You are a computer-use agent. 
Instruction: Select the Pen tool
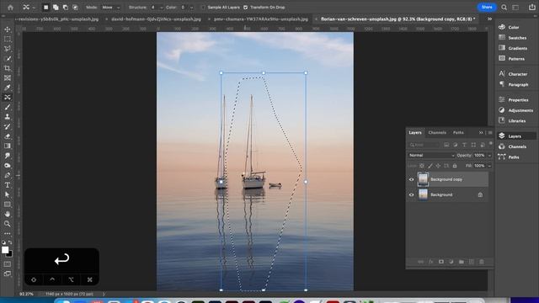click(8, 175)
